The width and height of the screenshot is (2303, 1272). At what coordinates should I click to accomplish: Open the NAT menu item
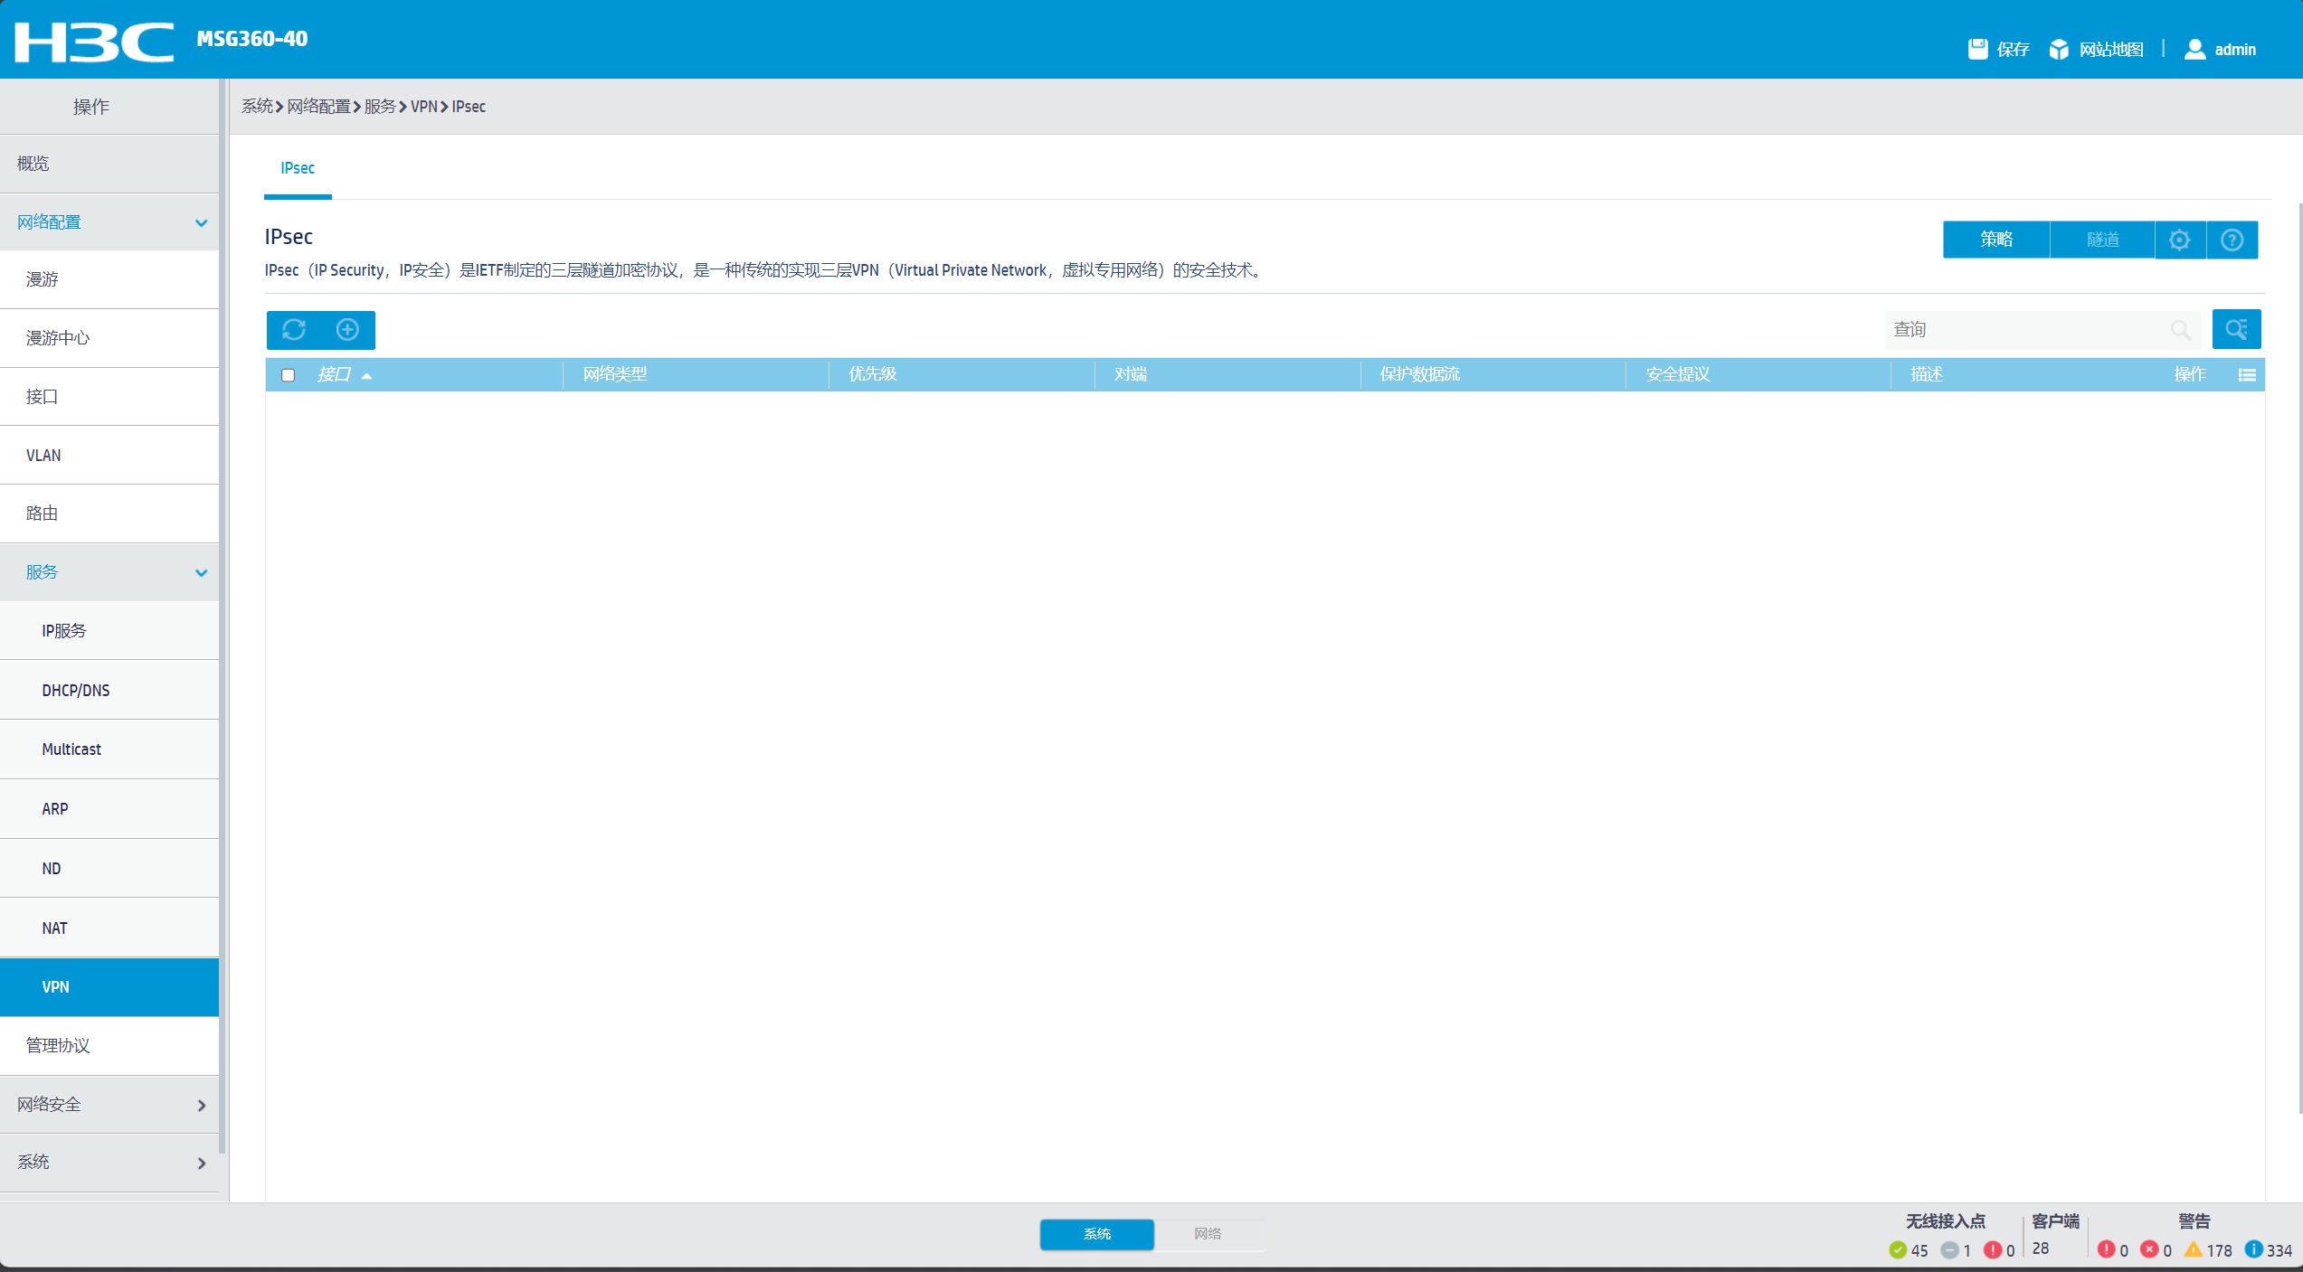[55, 928]
